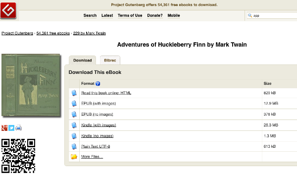297x182 pixels.
Task: Open the Donate? link
Action: pos(155,15)
